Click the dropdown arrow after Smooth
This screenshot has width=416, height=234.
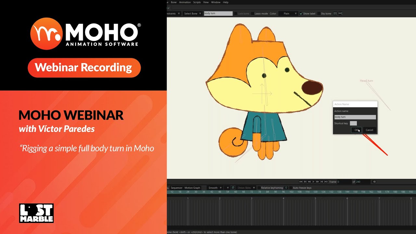(x=228, y=188)
